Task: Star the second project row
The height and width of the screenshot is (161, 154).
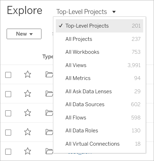Action: [28, 94]
